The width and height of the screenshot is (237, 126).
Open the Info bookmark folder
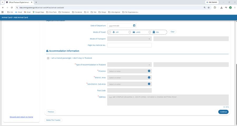tap(10, 12)
